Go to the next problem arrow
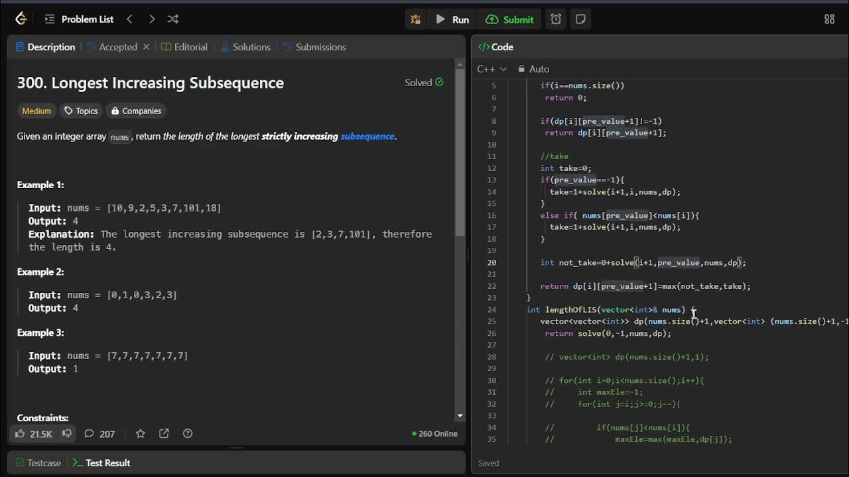849x477 pixels. 152,19
